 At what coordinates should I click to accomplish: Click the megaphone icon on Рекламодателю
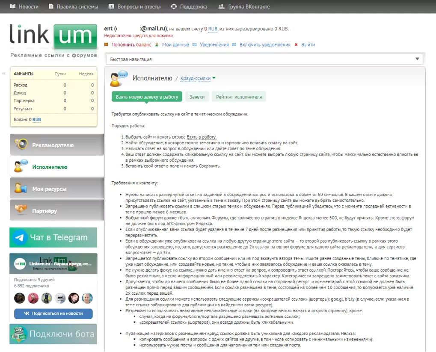click(21, 144)
